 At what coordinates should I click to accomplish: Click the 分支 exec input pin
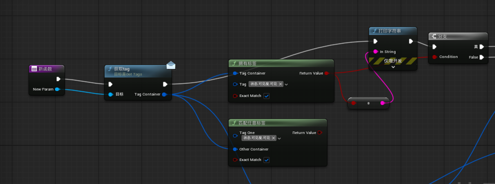coord(434,46)
